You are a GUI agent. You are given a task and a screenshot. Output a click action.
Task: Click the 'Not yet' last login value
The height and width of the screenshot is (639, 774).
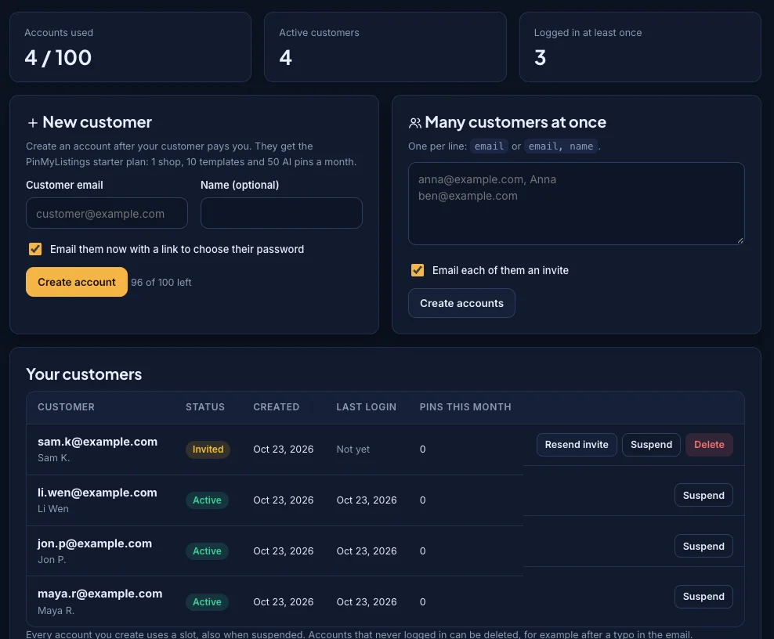tap(353, 449)
